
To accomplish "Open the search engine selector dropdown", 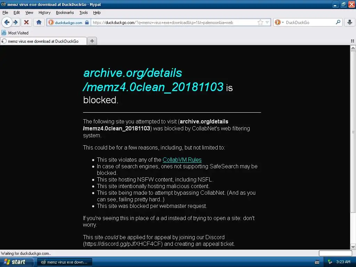I will (279, 22).
